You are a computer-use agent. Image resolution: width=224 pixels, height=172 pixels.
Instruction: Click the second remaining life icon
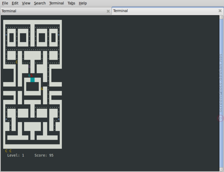click(x=10, y=151)
